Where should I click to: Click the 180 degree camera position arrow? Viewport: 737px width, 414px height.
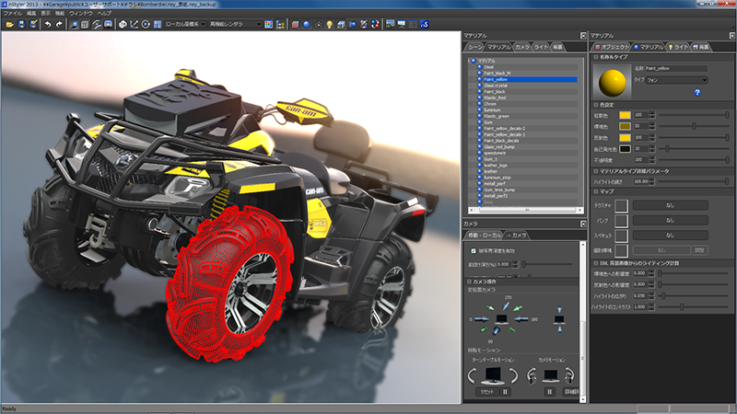coord(521,319)
